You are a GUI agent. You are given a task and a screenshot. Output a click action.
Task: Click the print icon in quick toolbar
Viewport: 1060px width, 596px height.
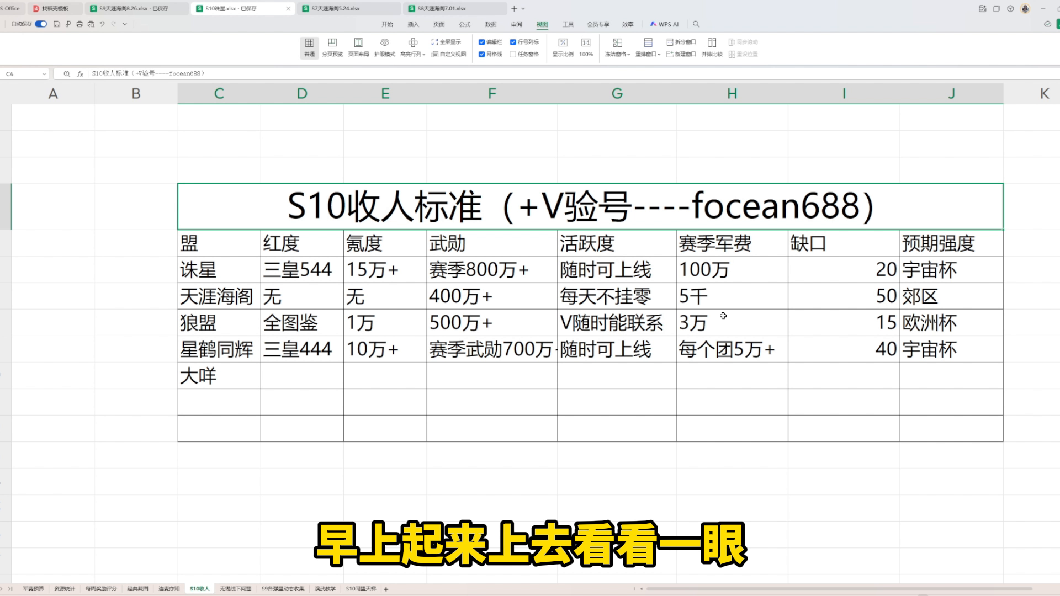point(79,24)
